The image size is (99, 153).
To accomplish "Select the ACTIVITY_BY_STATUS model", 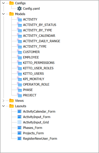I will pyautogui.click(x=40, y=25).
